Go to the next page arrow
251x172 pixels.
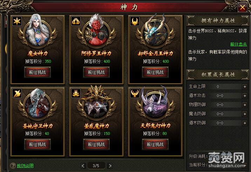(x=110, y=166)
